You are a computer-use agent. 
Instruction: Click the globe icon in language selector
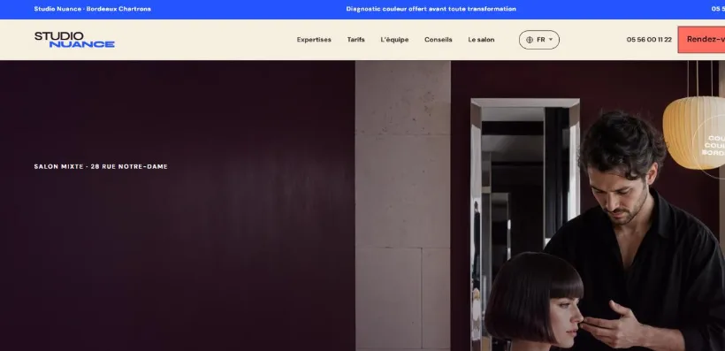530,40
